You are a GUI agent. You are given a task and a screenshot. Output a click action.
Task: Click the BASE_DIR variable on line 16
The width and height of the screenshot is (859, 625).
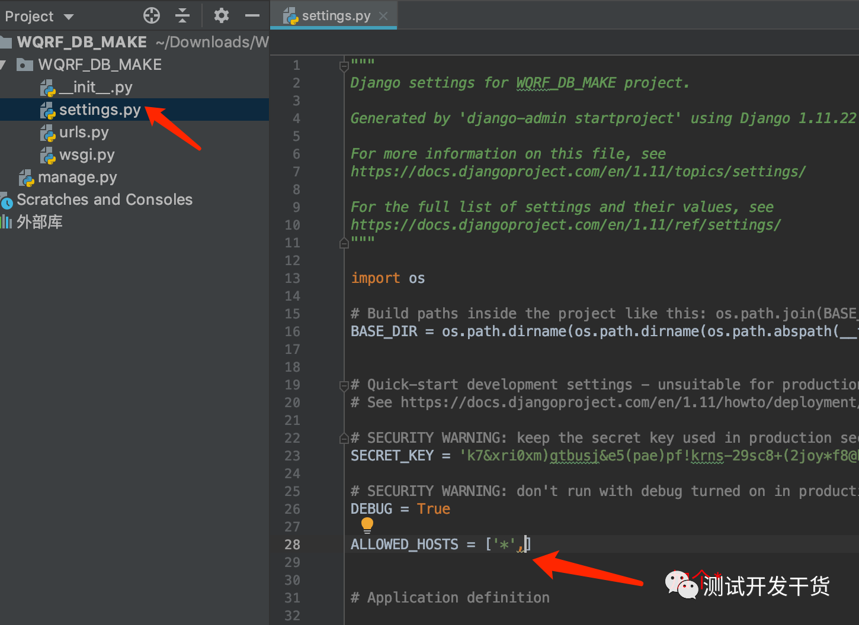(x=384, y=331)
